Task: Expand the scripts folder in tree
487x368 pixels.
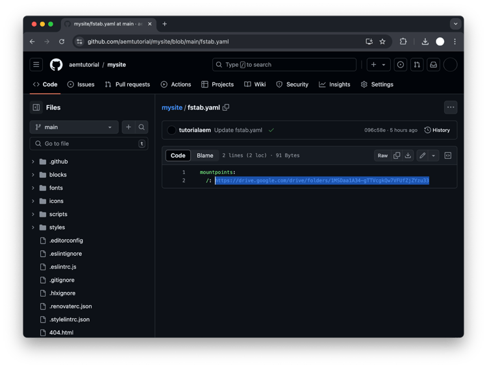Action: point(33,214)
